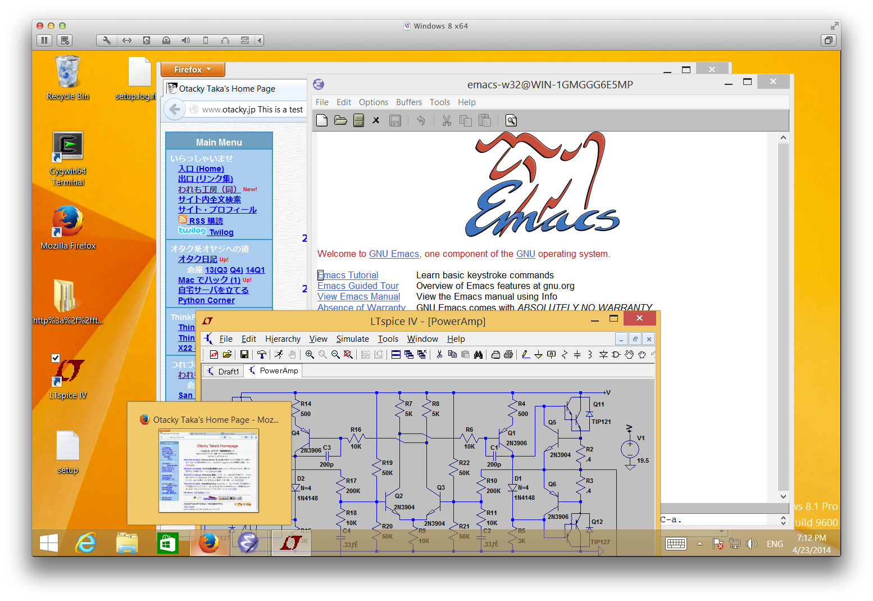Click the VM sound speaker icon
The height and width of the screenshot is (601, 873).
click(185, 40)
